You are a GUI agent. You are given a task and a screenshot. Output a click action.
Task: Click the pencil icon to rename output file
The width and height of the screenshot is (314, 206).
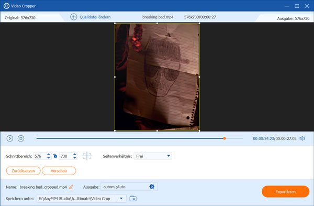(x=71, y=187)
